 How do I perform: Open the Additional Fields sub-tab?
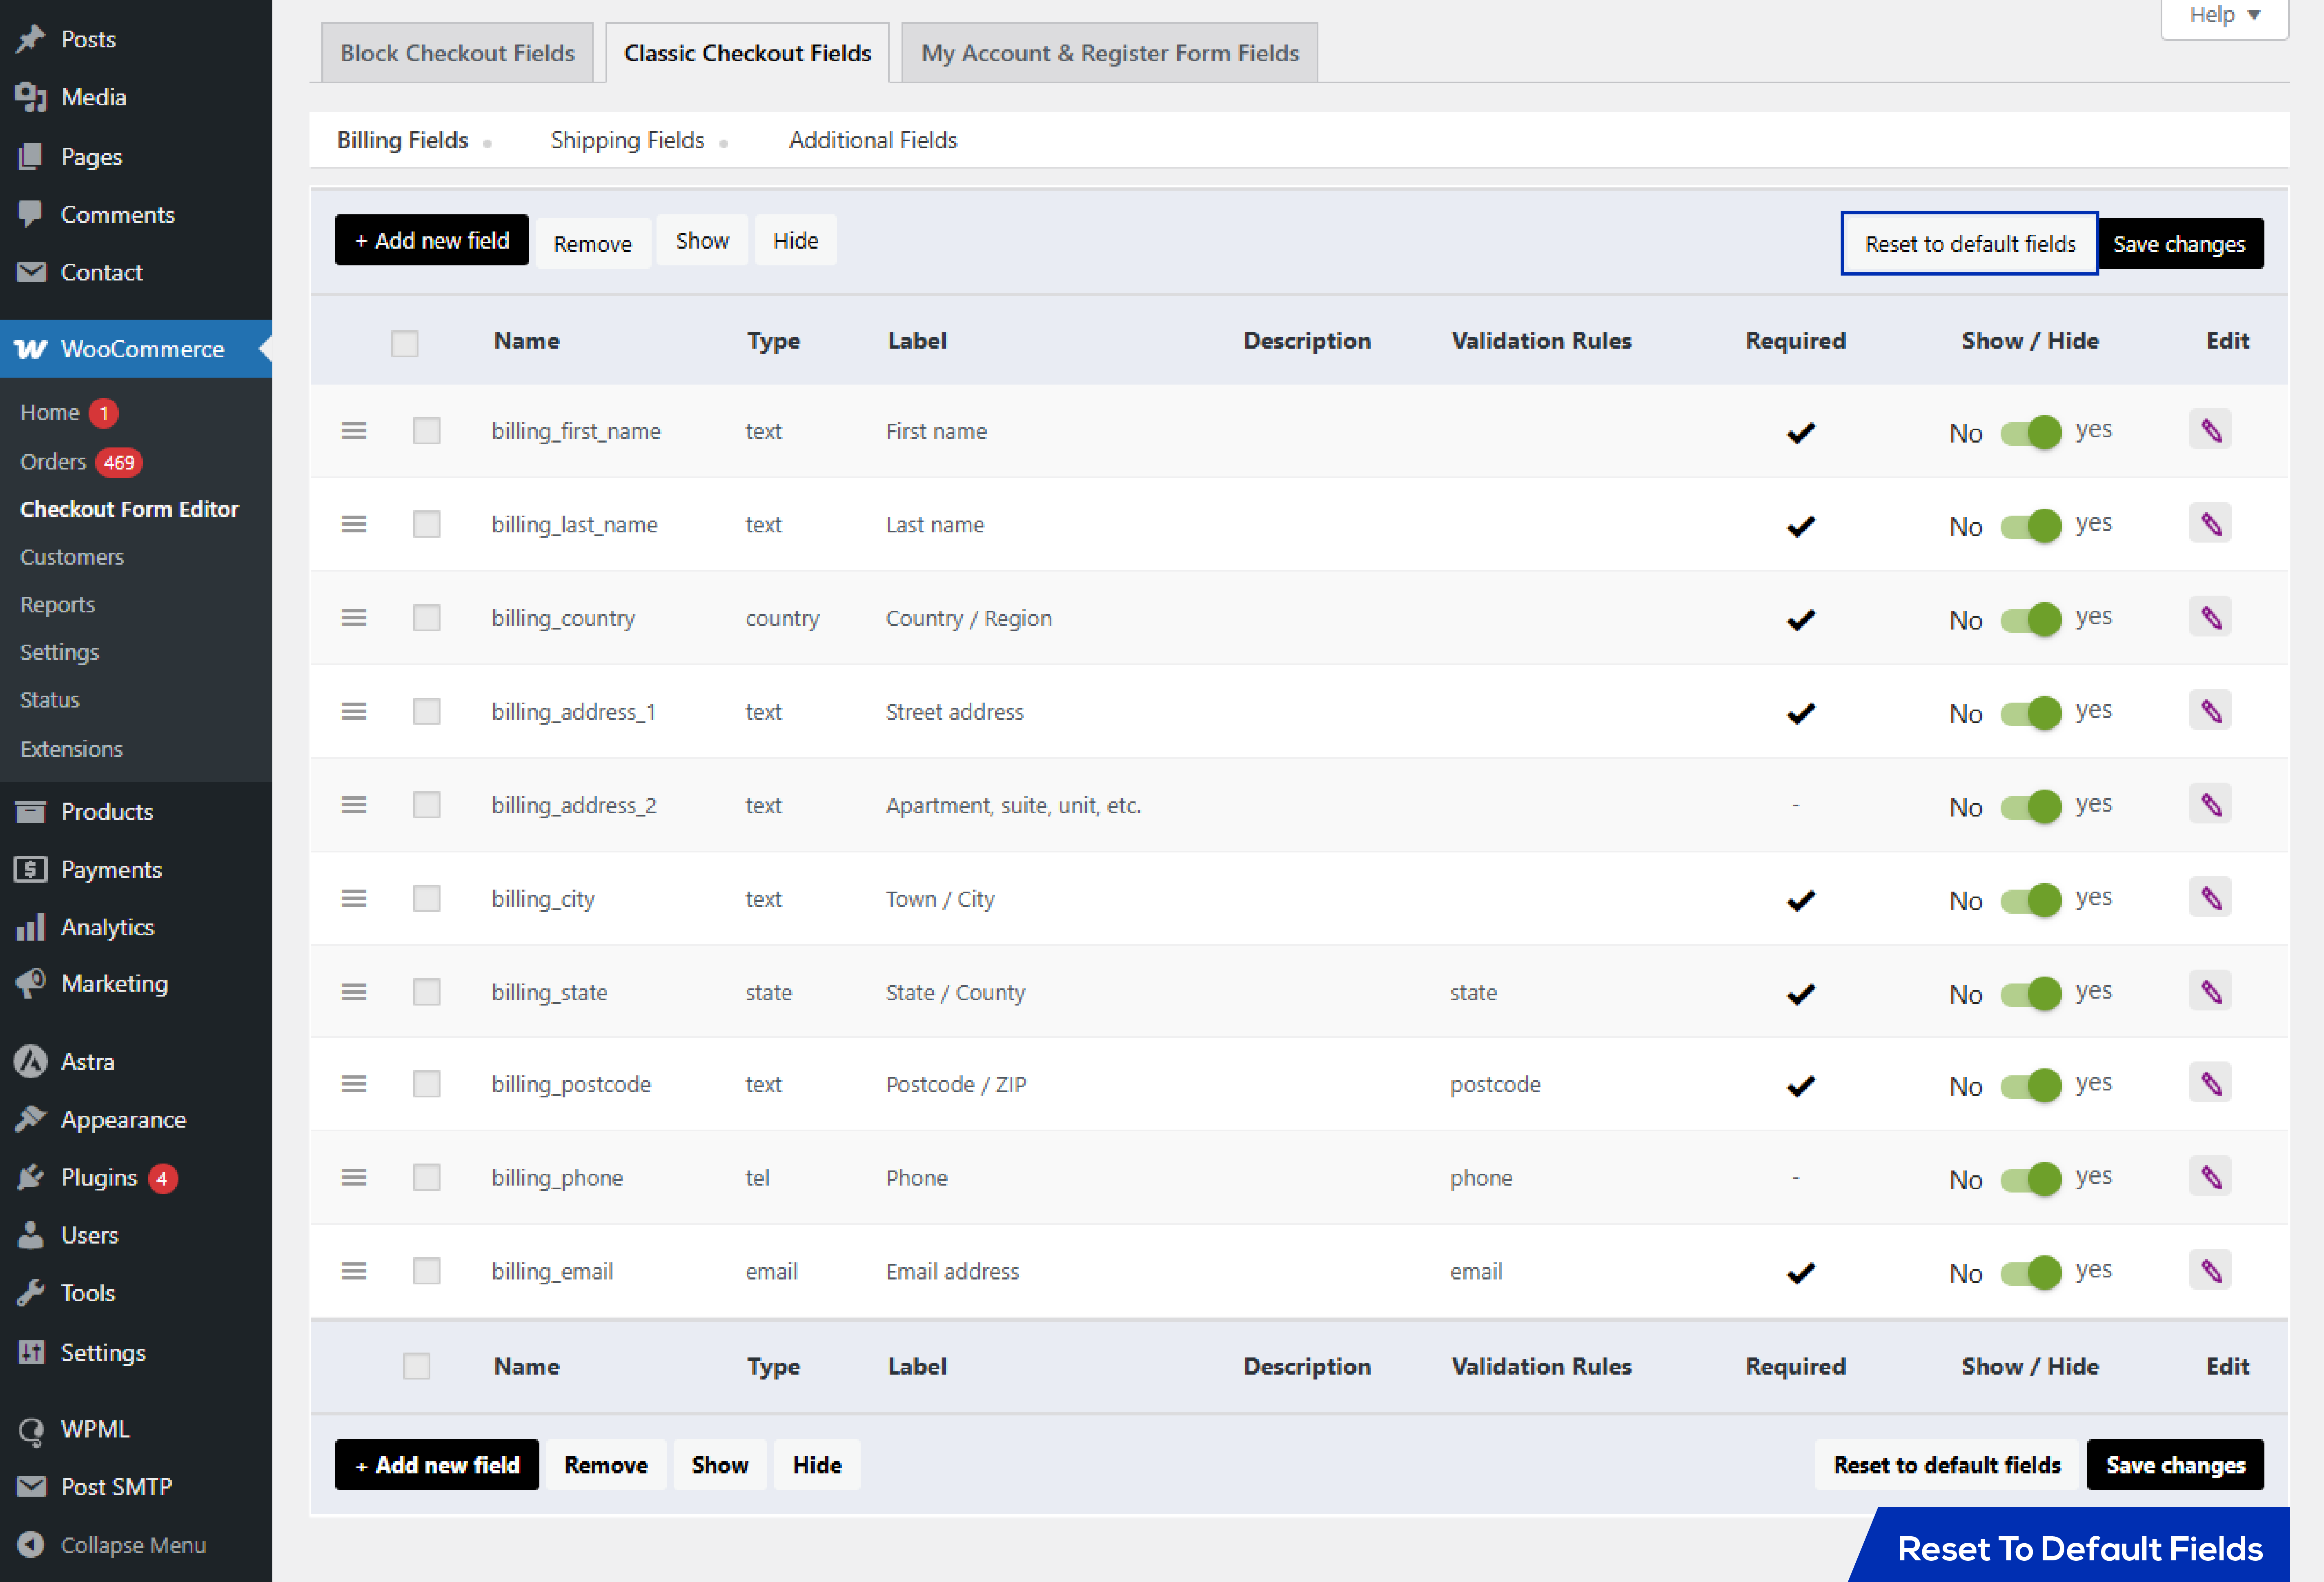tap(873, 140)
